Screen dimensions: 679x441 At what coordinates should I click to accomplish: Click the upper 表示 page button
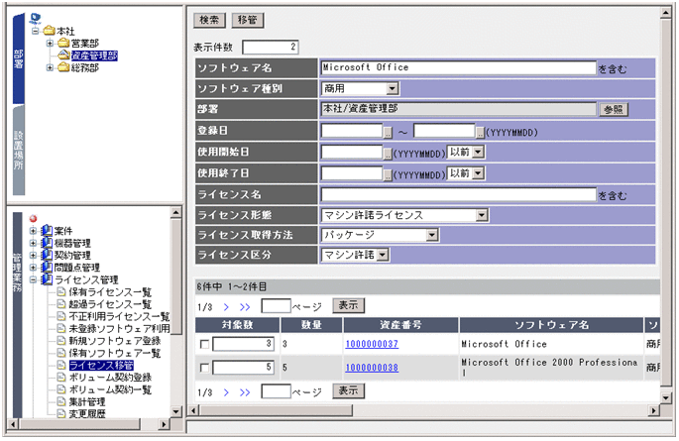pyautogui.click(x=349, y=305)
